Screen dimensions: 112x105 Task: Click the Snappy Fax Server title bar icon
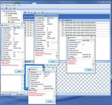1,3
